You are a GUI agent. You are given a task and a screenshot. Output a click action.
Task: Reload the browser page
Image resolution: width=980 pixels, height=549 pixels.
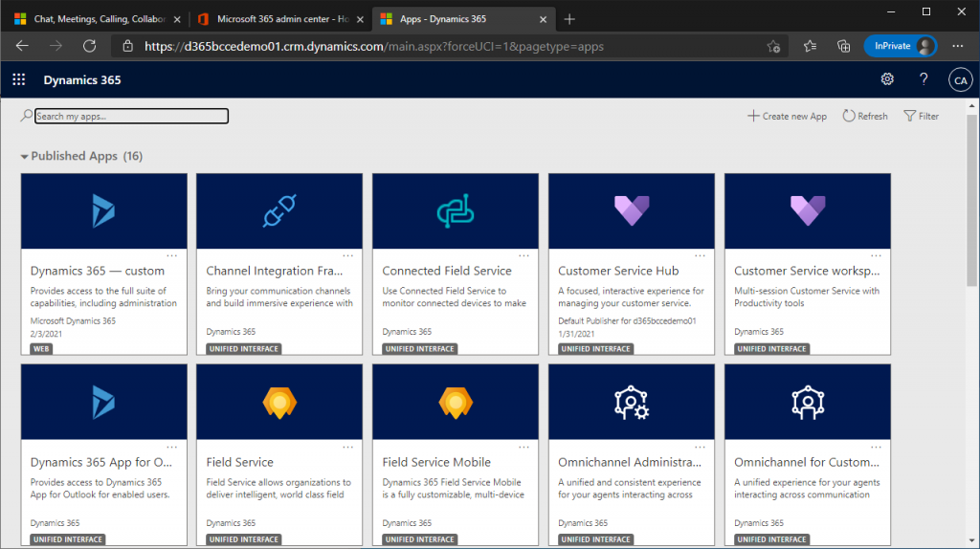pyautogui.click(x=89, y=46)
